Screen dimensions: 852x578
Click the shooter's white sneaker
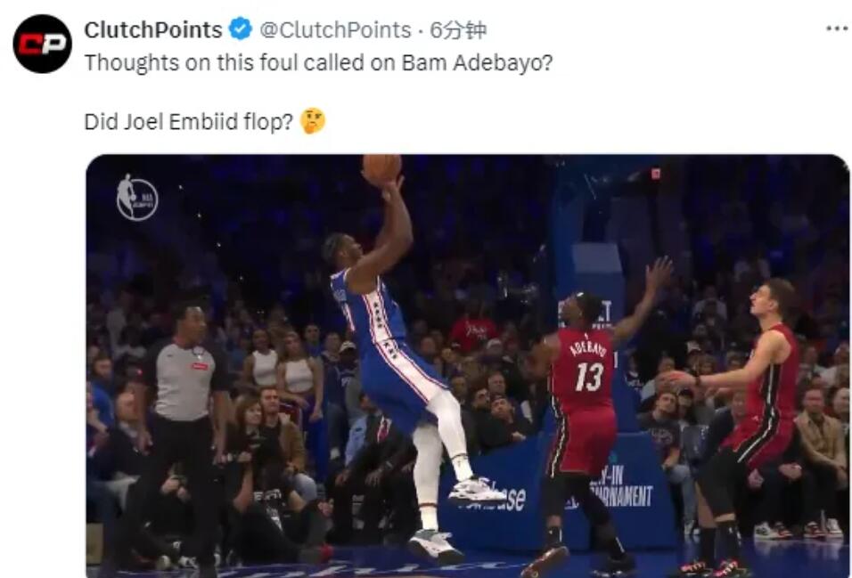pos(475,490)
